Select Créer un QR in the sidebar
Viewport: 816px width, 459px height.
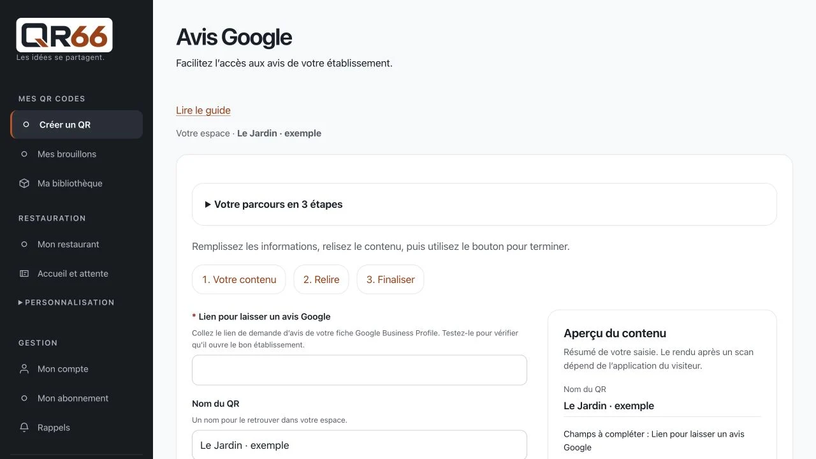tap(76, 124)
